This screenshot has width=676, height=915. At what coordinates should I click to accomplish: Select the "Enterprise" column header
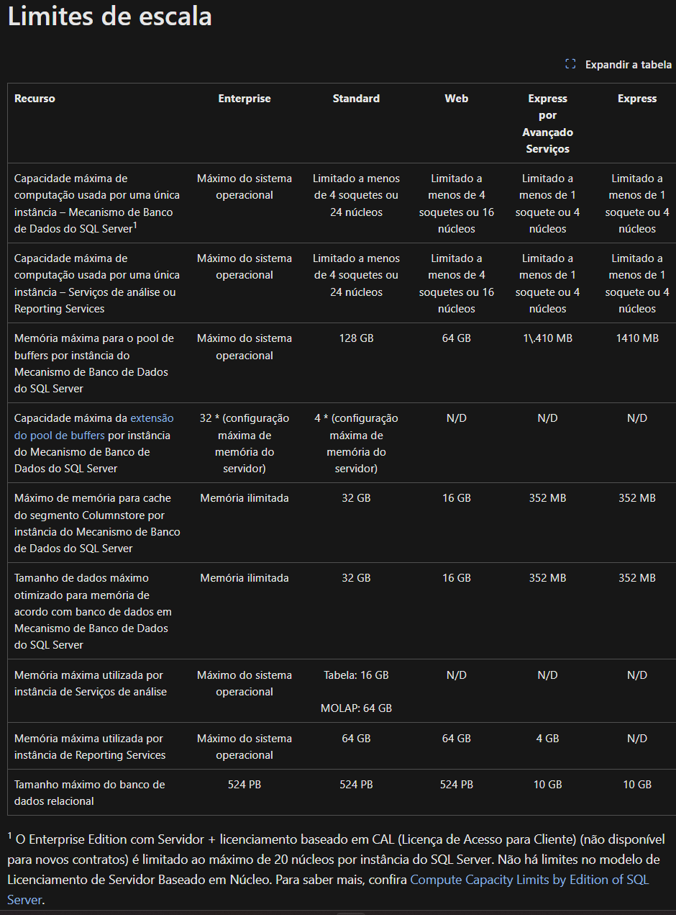coord(245,99)
